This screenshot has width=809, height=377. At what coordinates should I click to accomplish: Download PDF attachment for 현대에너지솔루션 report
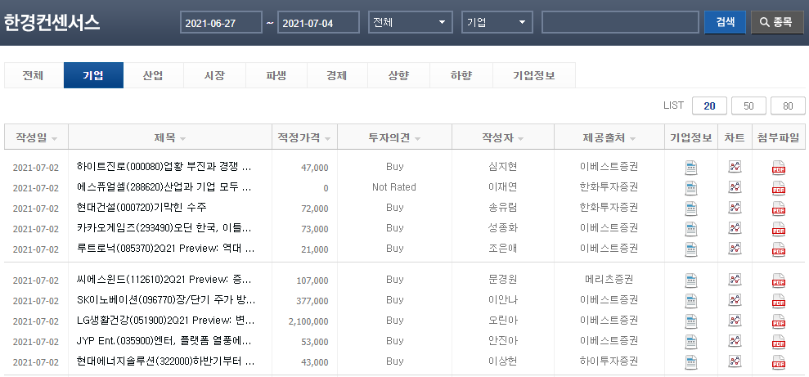[779, 362]
